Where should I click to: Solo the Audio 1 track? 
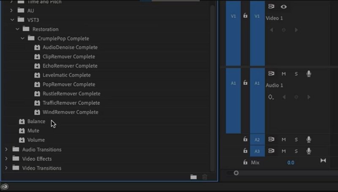(x=296, y=74)
